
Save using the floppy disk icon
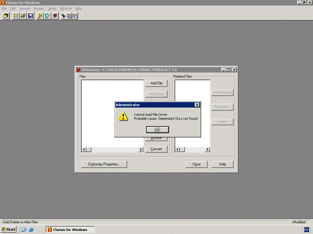click(x=31, y=16)
